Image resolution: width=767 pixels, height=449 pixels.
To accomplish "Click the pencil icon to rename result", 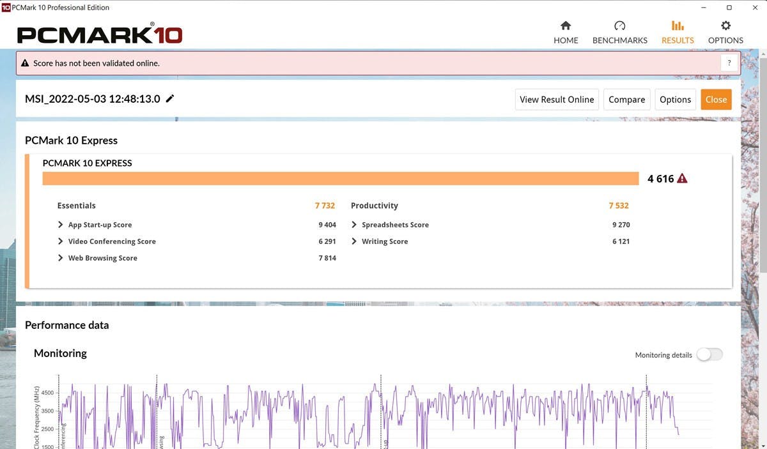I will 170,99.
